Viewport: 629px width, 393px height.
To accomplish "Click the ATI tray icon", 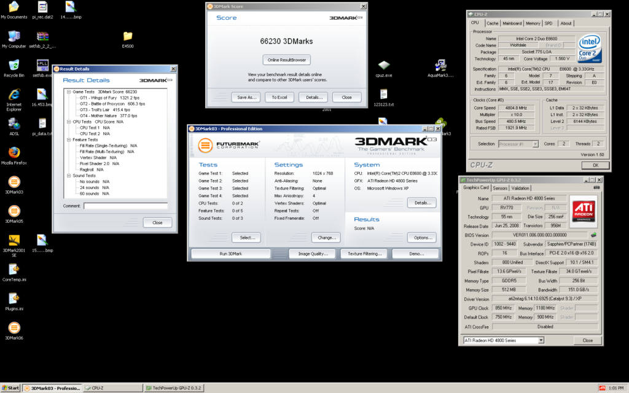I will [602, 388].
